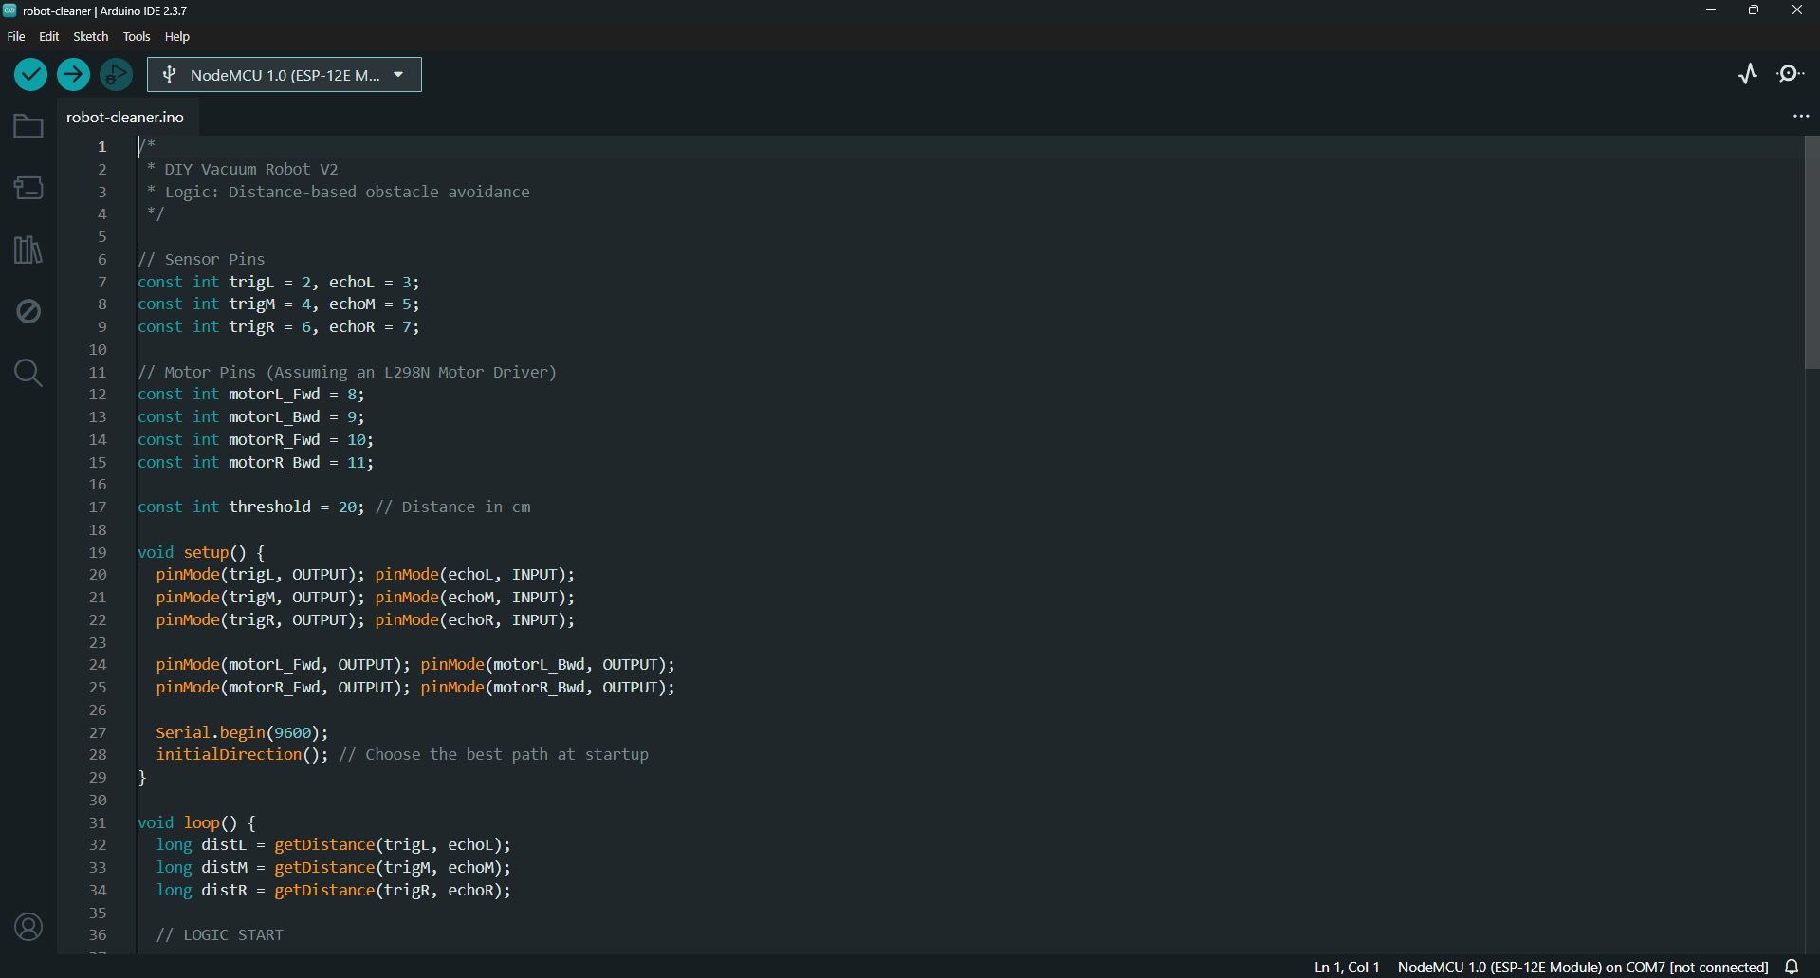Open the Library Manager sidebar icon

click(28, 249)
